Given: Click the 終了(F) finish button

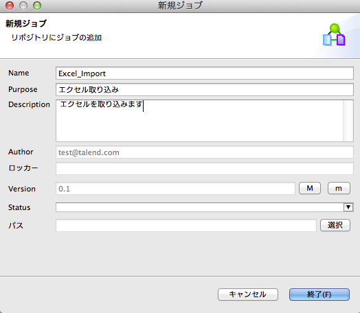Looking at the screenshot, I should pos(319,294).
